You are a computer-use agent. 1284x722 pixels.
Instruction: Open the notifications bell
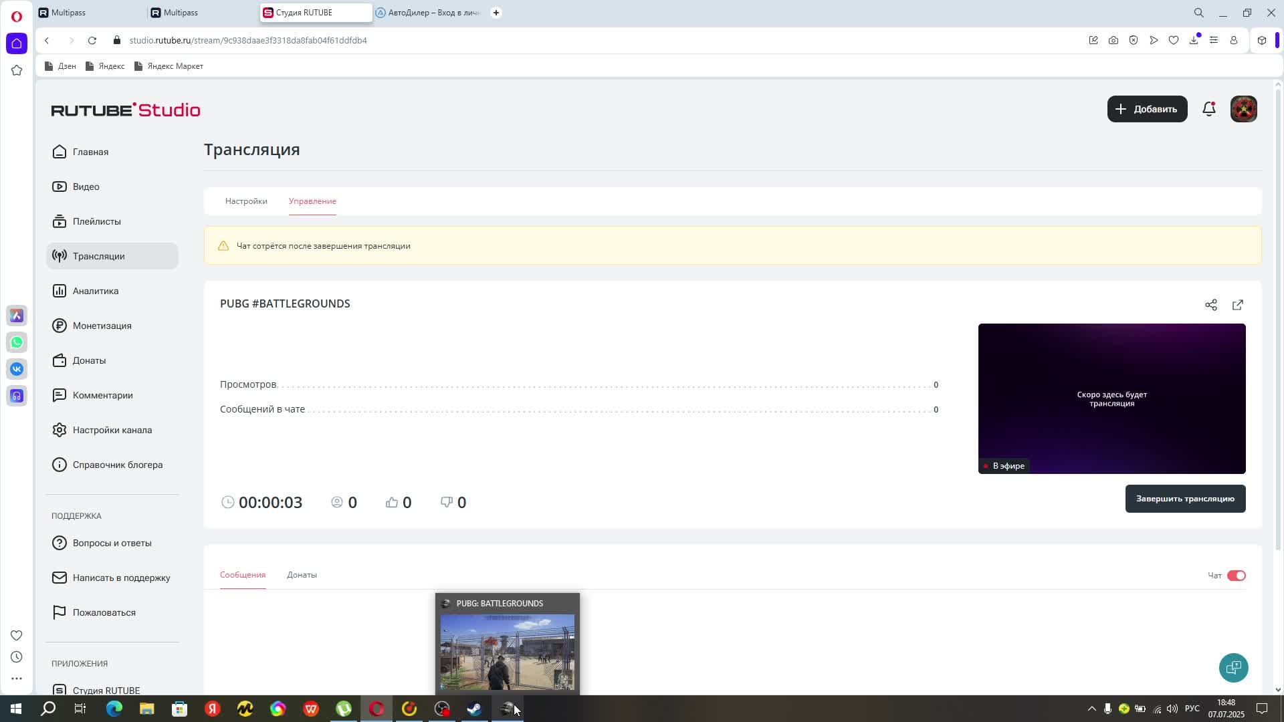(x=1208, y=109)
